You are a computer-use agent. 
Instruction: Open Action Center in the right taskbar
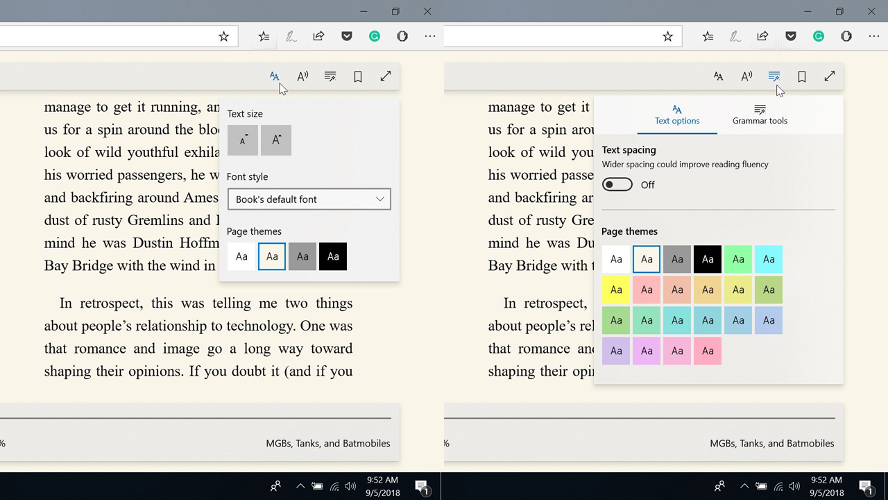point(866,486)
